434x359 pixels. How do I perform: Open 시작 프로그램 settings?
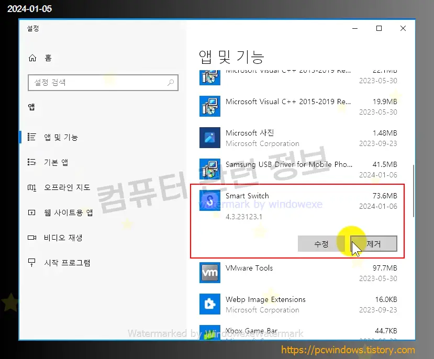tap(67, 263)
